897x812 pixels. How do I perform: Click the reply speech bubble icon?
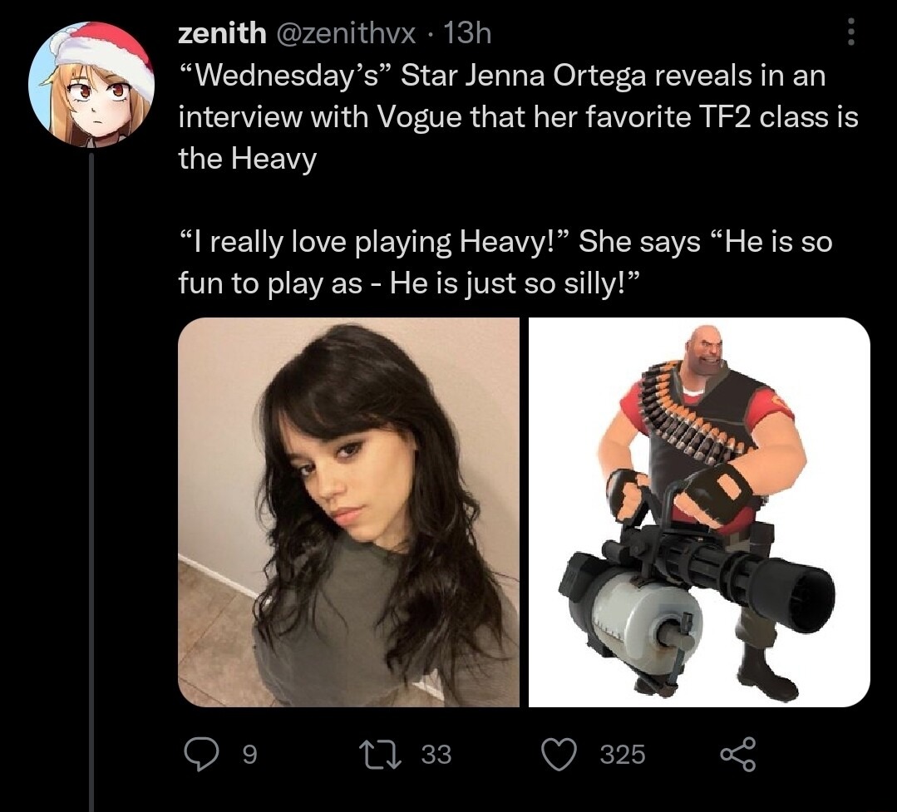199,754
